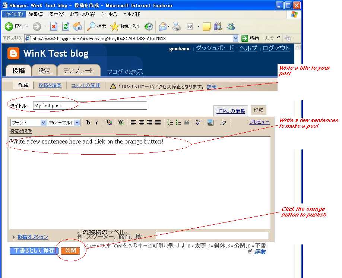The height and width of the screenshot is (278, 342).
Task: Select the 作成 compose editor tab
Action: [x=259, y=110]
